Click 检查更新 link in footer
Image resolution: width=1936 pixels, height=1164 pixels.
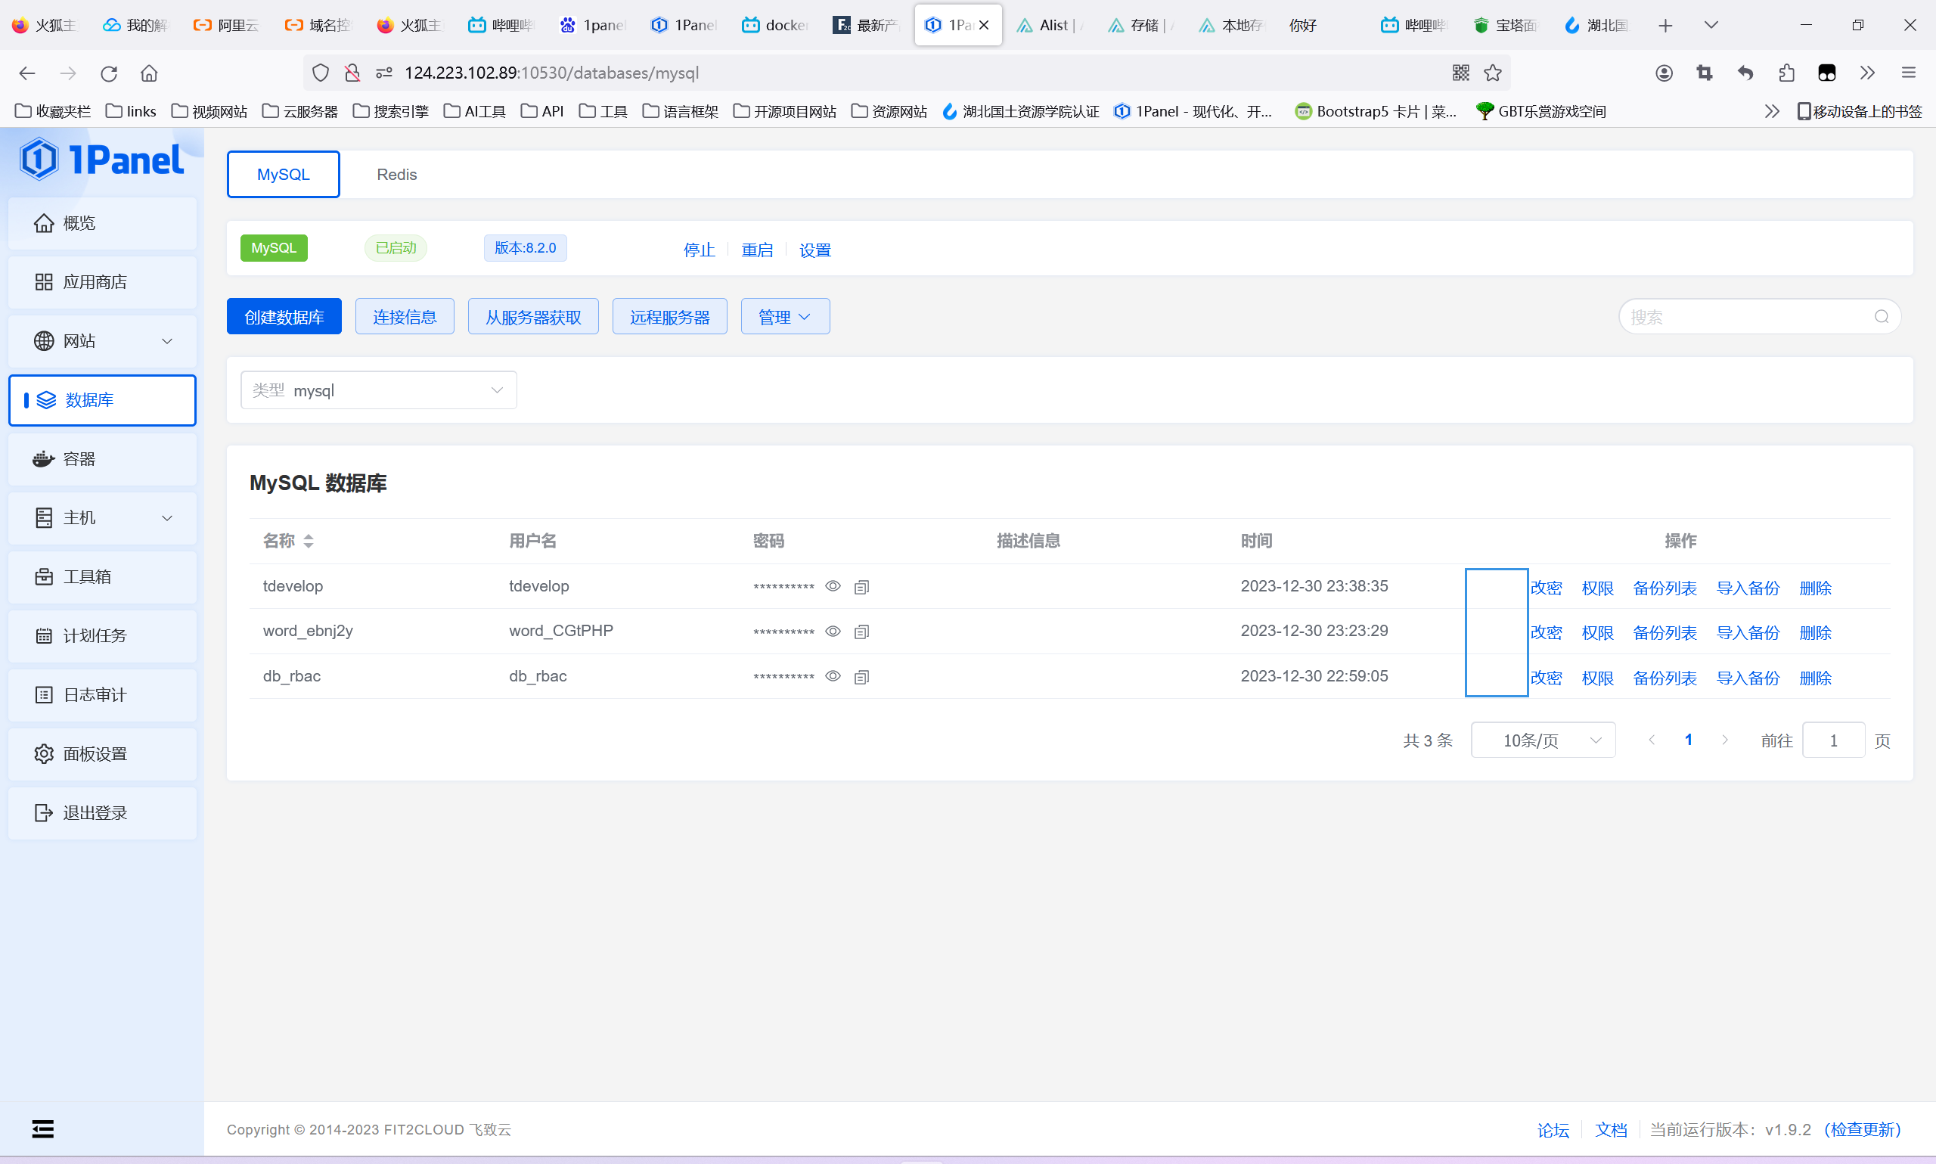point(1863,1129)
